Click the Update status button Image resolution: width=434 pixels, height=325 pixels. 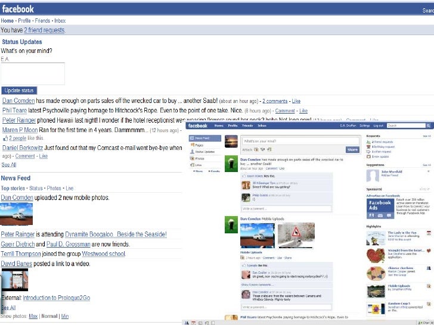[x=19, y=90]
